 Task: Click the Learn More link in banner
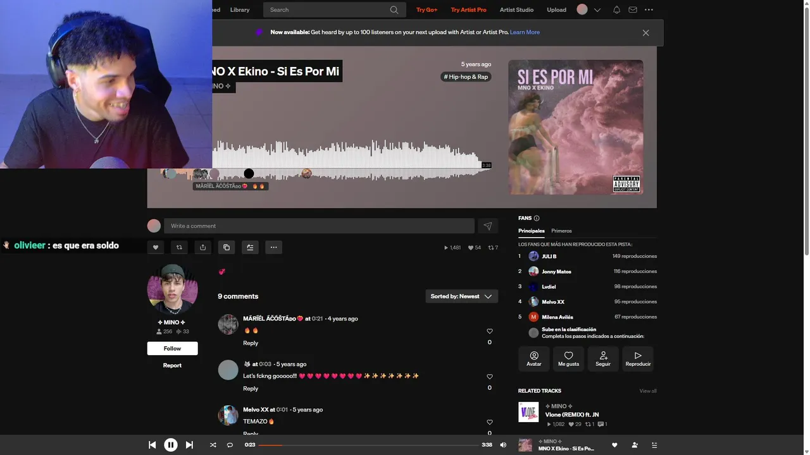[x=525, y=32]
